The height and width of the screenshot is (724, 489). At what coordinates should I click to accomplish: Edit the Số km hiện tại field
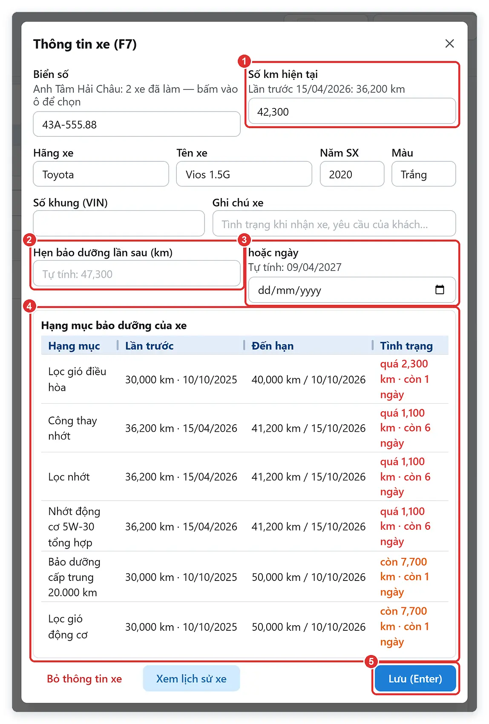pyautogui.click(x=352, y=112)
